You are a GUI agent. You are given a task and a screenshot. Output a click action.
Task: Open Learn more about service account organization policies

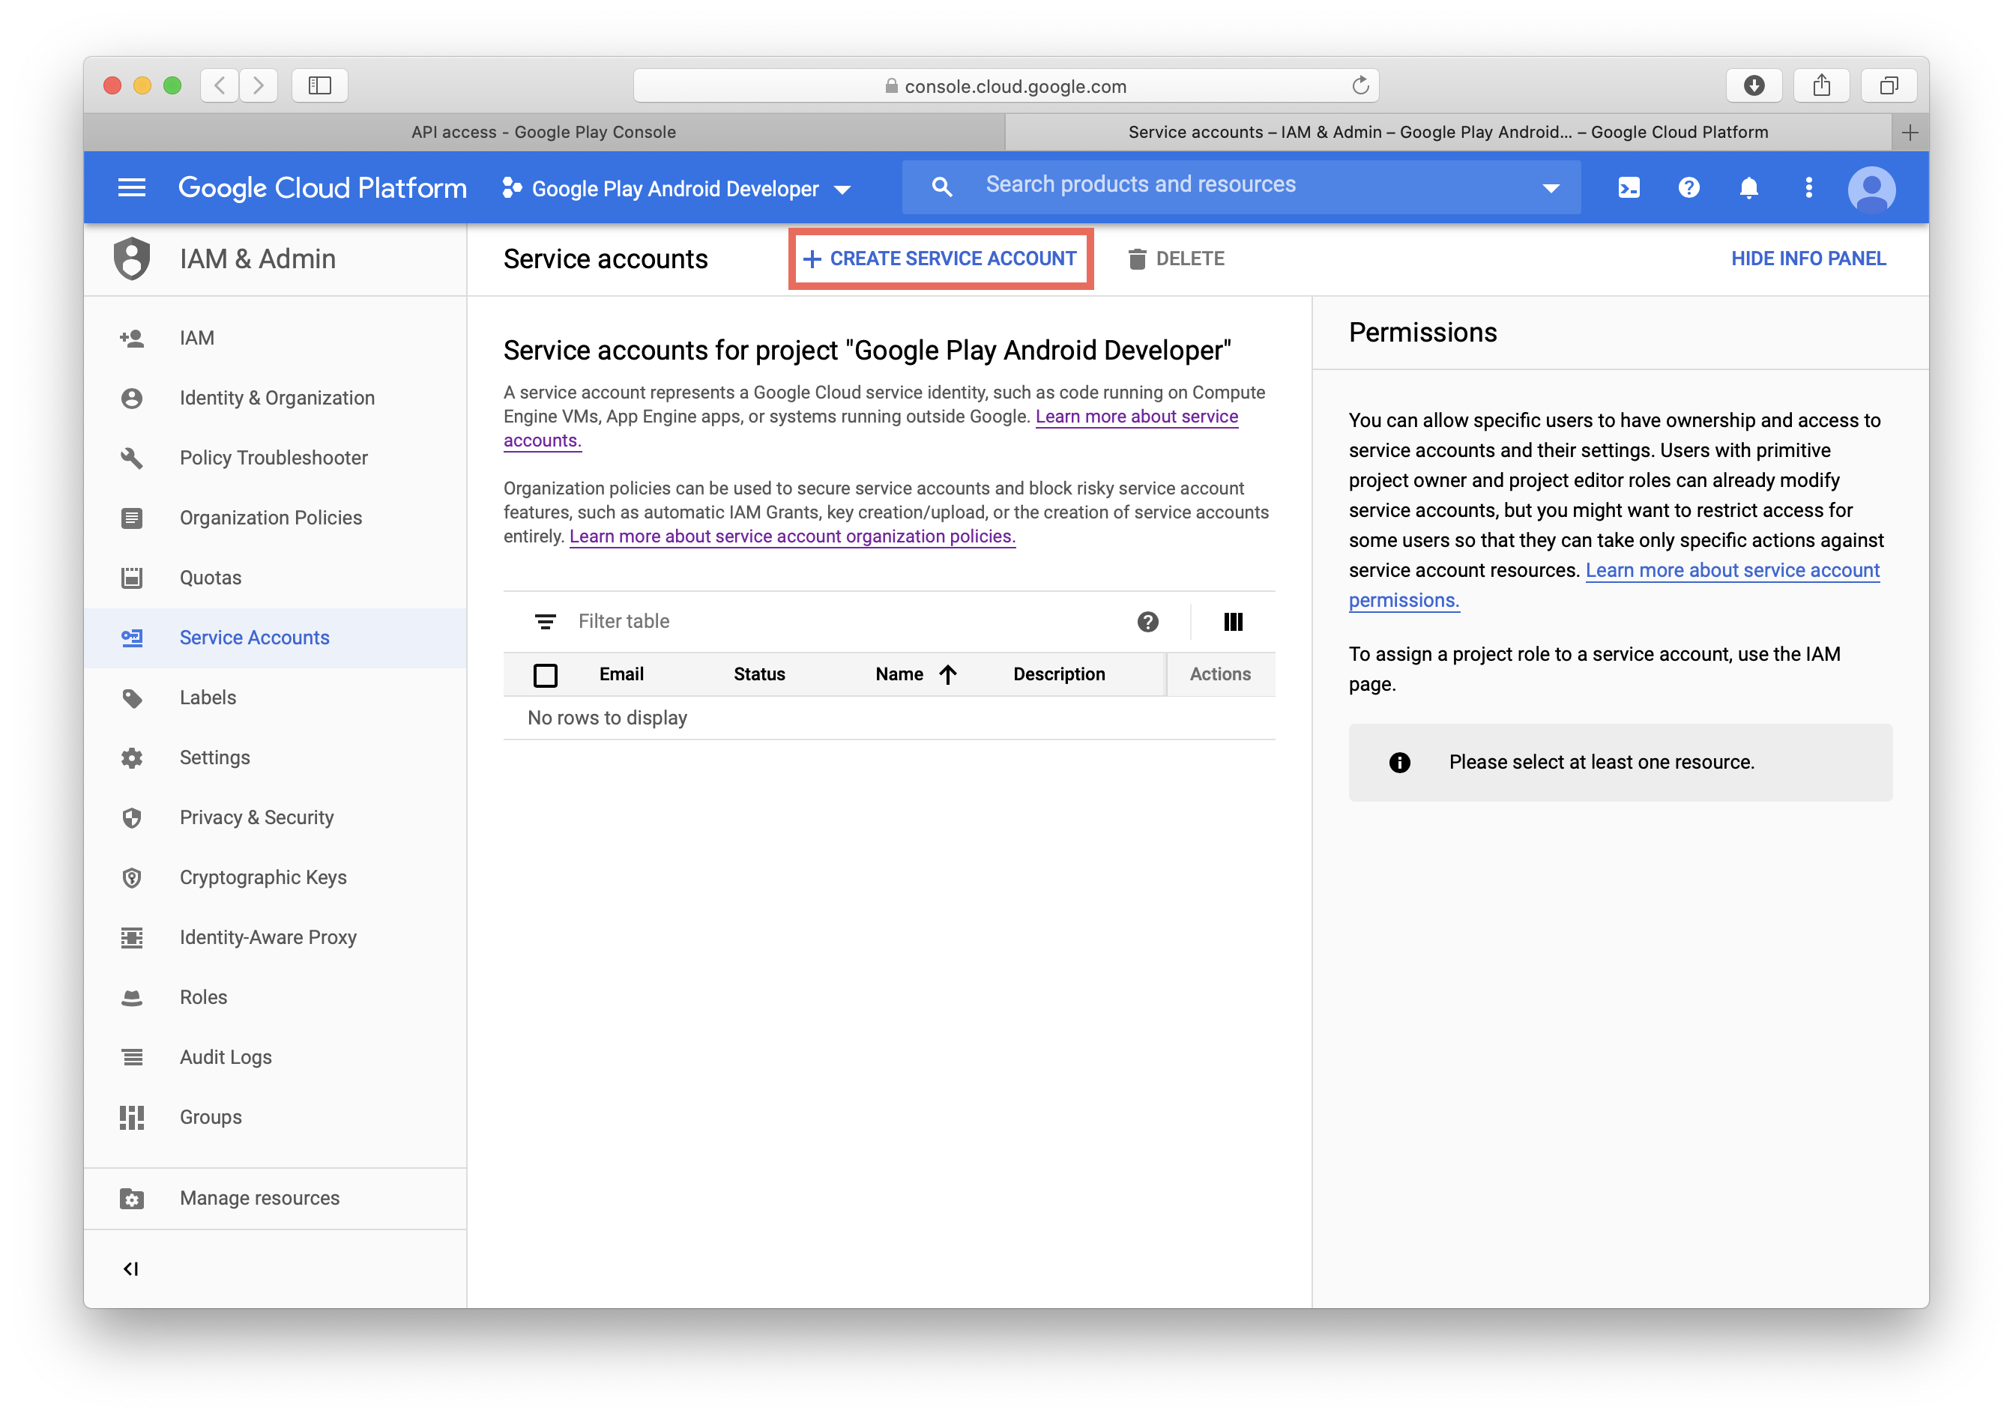click(791, 536)
